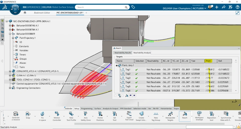Toggle selection checkmark for Tag5
241x129 pixels.
pyautogui.click(x=136, y=86)
